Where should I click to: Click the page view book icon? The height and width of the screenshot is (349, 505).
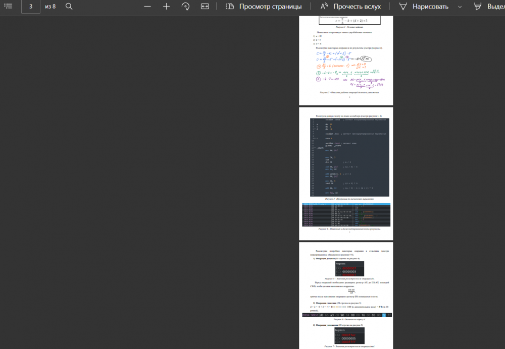coord(230,7)
